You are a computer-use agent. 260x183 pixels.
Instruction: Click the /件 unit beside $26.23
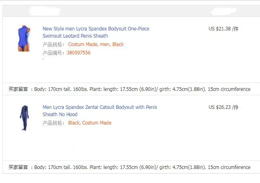235,107
